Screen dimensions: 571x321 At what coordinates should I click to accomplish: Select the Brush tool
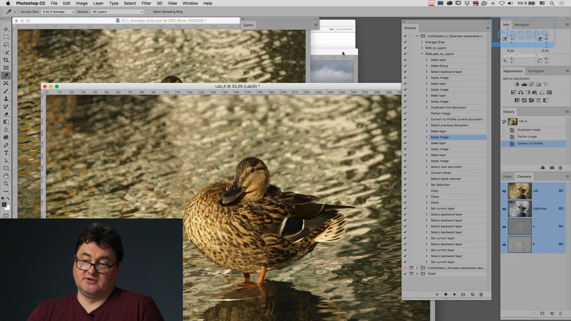(x=6, y=91)
